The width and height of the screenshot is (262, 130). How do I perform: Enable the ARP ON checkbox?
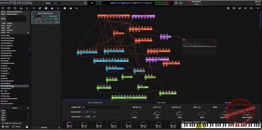(140, 107)
